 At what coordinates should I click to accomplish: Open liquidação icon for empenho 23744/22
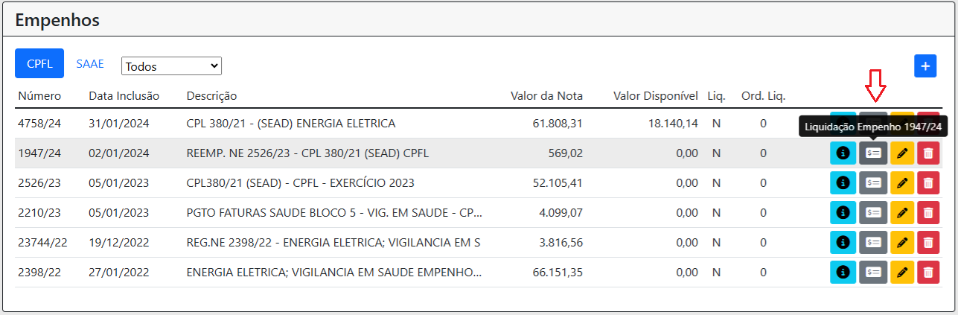pos(873,243)
